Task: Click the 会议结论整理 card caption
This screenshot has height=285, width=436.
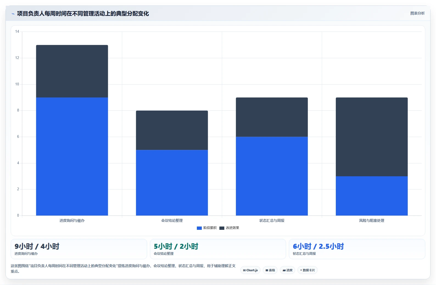Action: (x=164, y=254)
